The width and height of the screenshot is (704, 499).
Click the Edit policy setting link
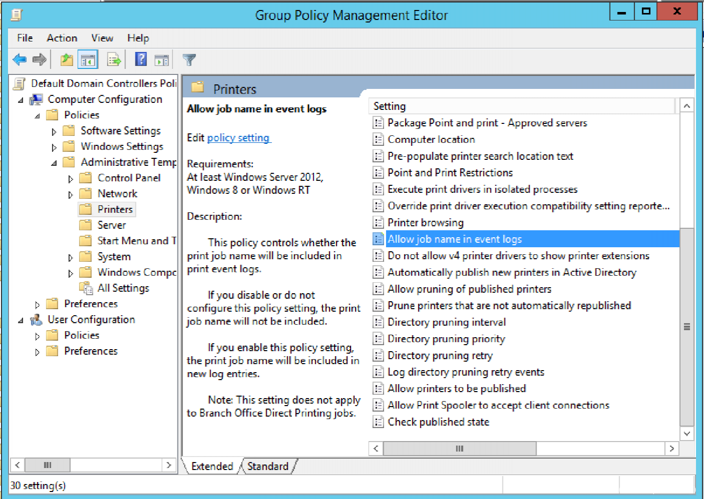[x=238, y=138]
